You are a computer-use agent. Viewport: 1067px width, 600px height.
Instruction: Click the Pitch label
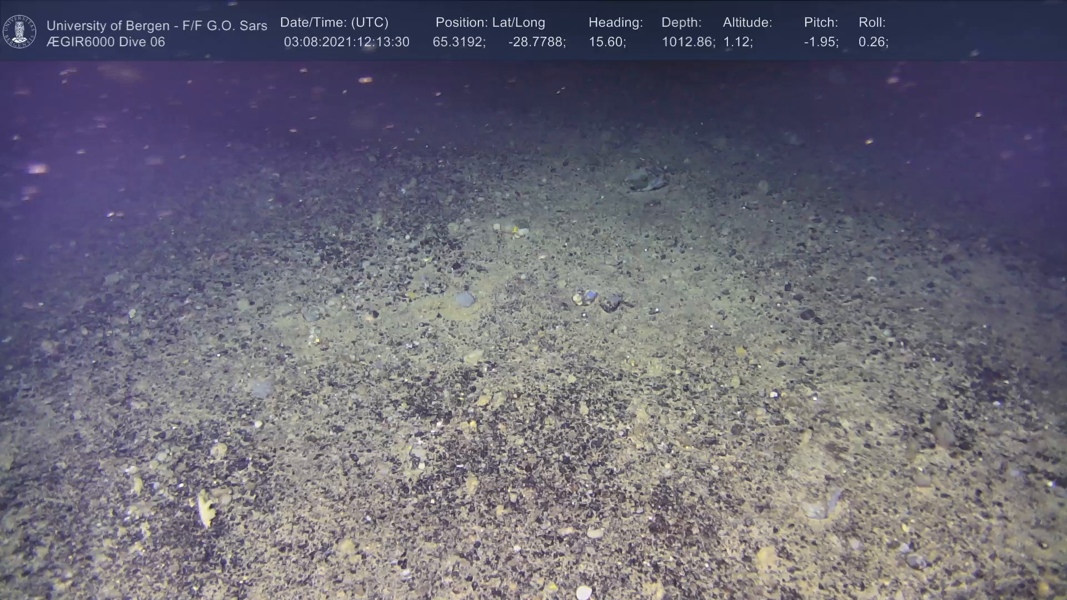pos(820,23)
